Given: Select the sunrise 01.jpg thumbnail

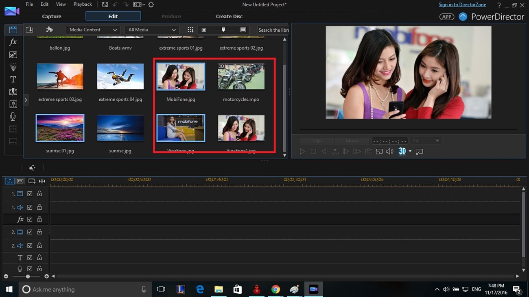Looking at the screenshot, I should 60,128.
